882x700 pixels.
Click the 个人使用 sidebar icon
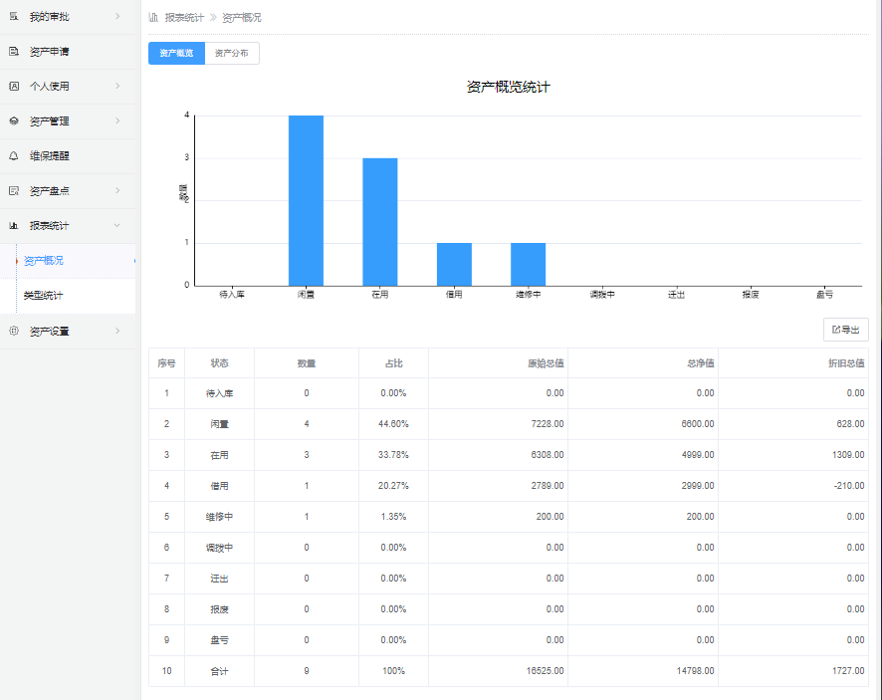(14, 86)
